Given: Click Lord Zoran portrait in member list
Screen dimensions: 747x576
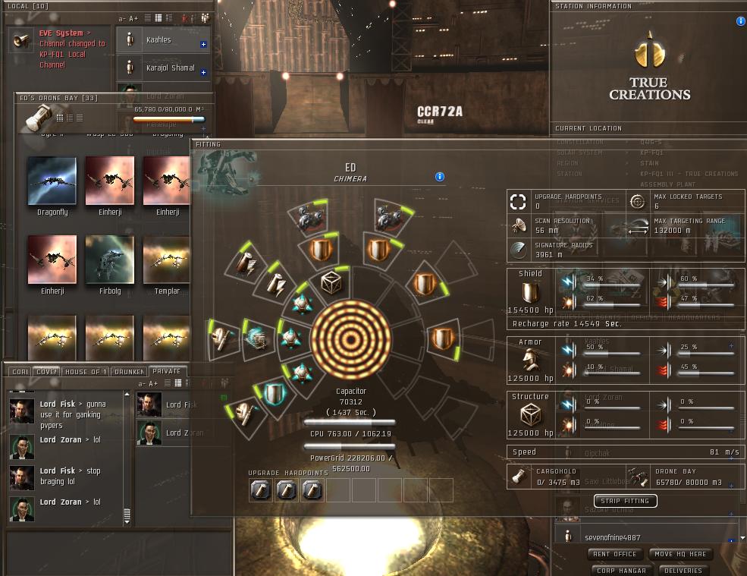Looking at the screenshot, I should 149,433.
